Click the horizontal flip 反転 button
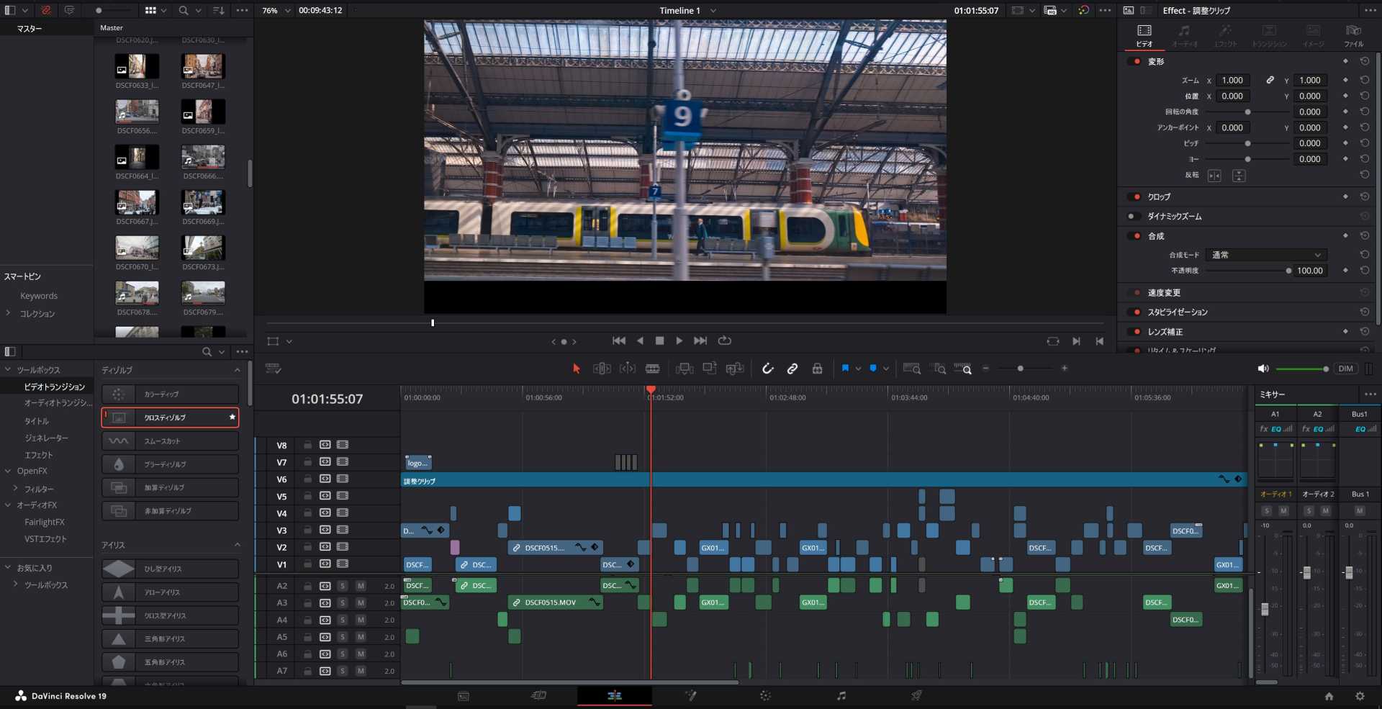1382x709 pixels. [1214, 176]
